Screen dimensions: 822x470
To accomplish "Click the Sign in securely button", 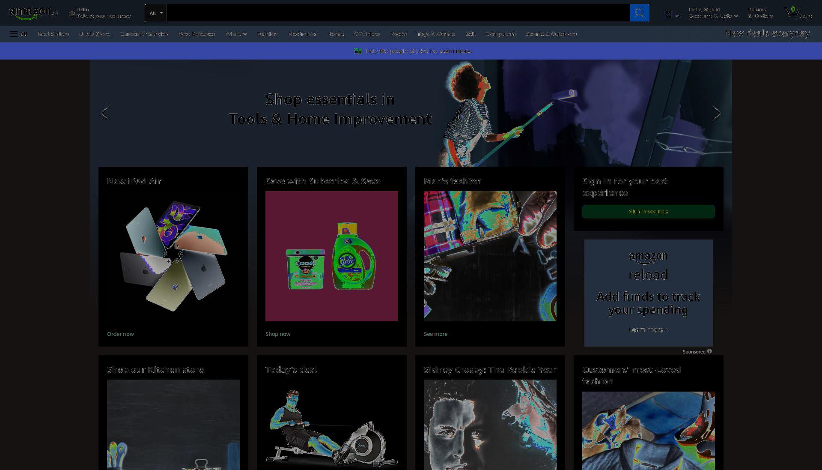I will click(649, 212).
